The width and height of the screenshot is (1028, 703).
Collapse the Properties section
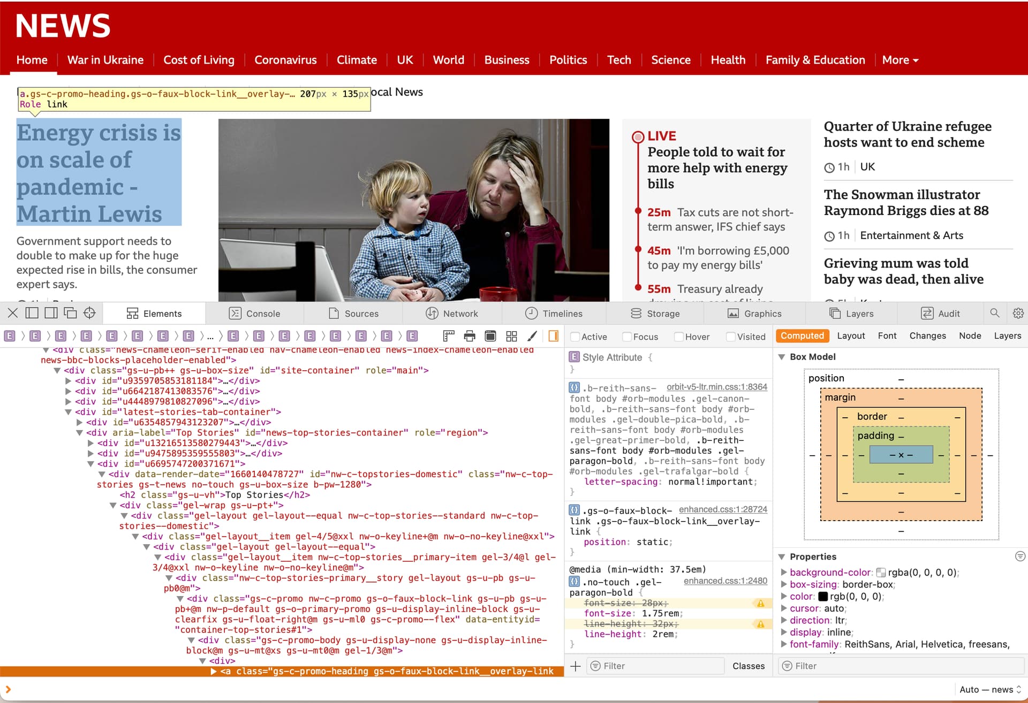tap(782, 556)
